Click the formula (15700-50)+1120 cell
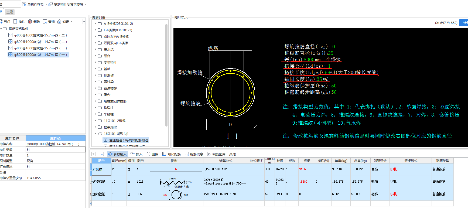 (226, 169)
